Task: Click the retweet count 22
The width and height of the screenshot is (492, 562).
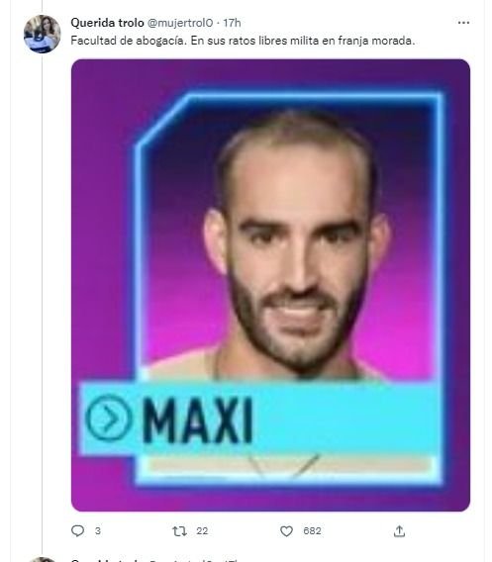Action: tap(202, 530)
